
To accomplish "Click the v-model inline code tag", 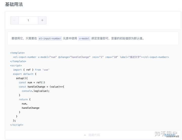I will tap(84, 38).
